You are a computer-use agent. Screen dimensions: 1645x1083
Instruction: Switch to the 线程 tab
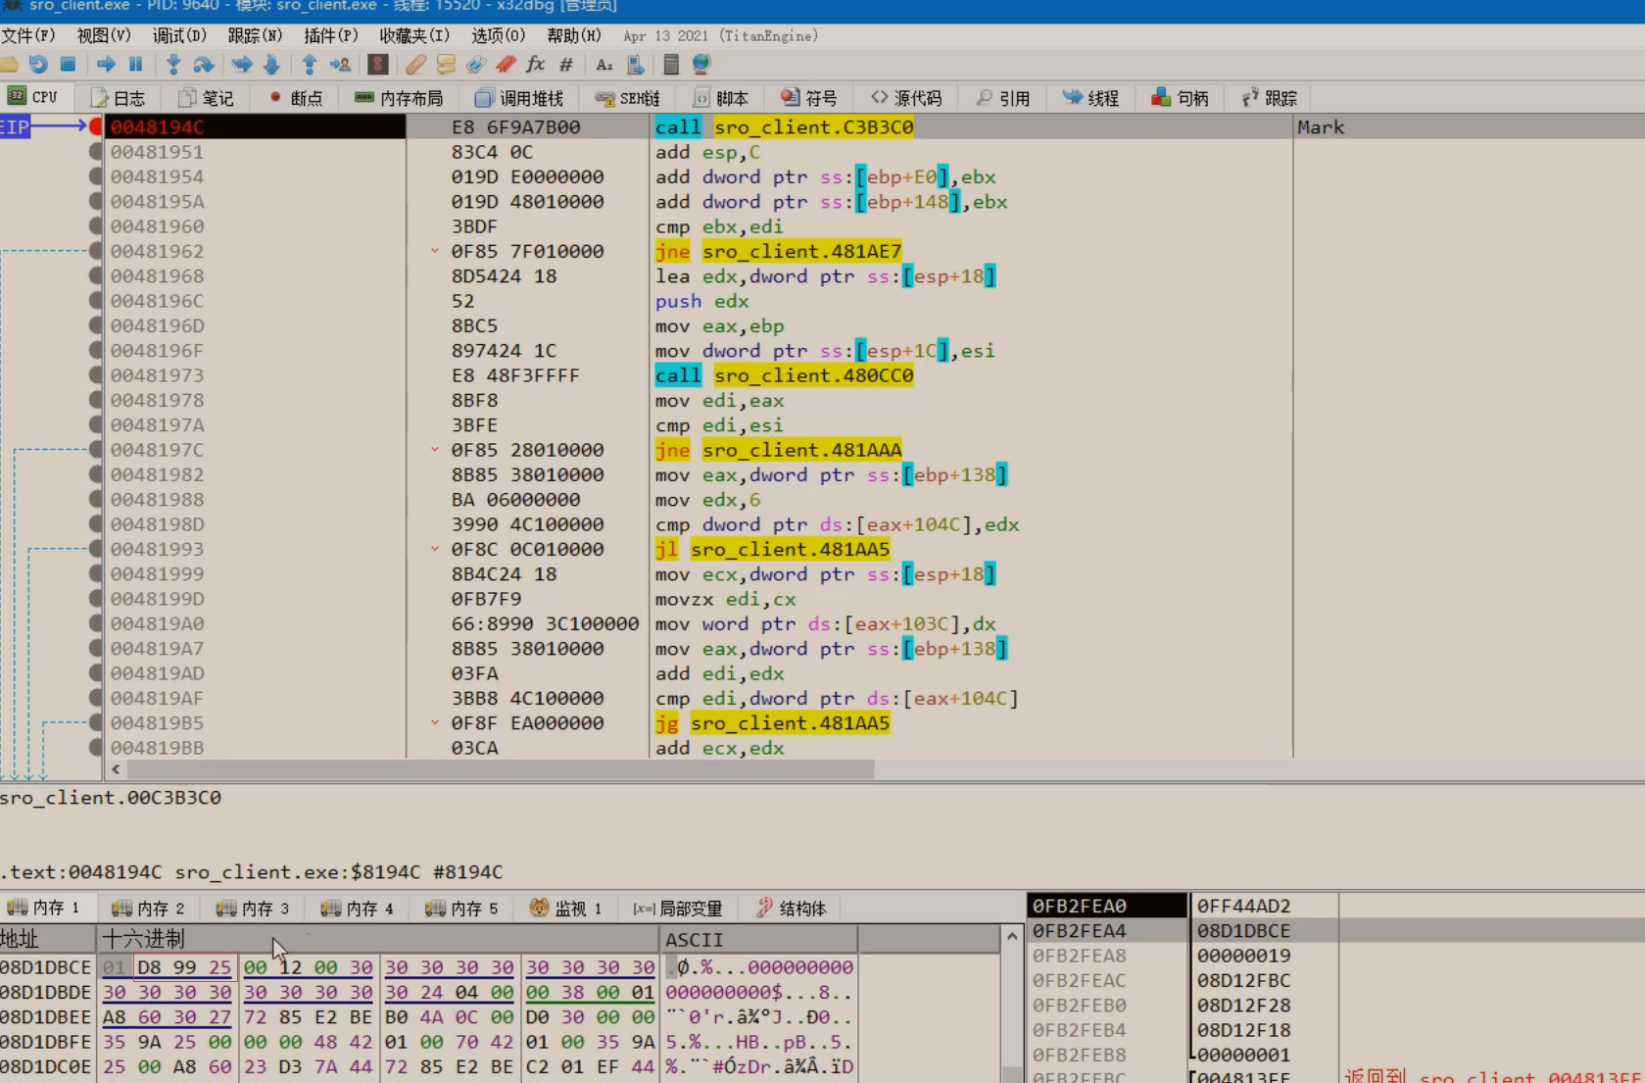click(x=1090, y=98)
